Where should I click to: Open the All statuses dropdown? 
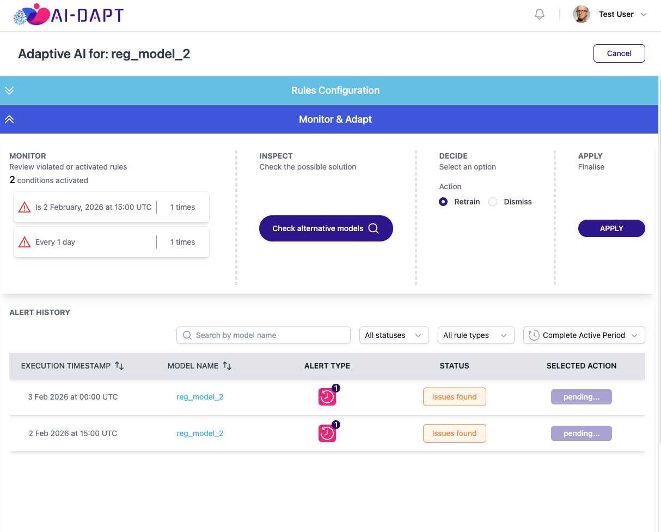[394, 335]
